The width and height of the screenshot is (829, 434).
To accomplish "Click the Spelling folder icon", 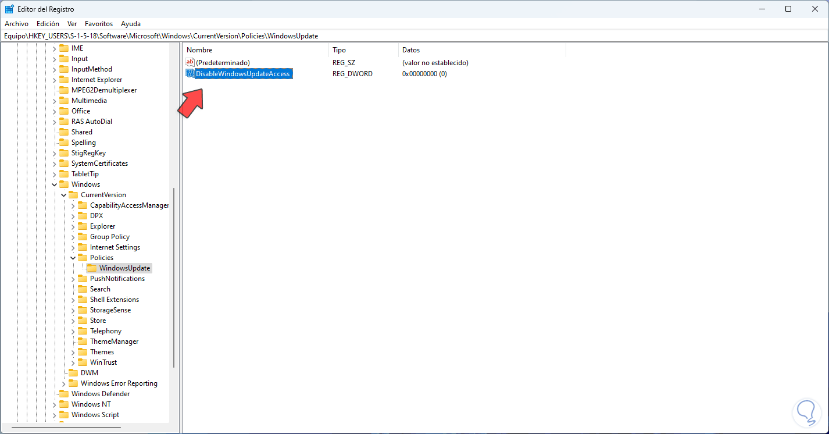I will [x=64, y=143].
